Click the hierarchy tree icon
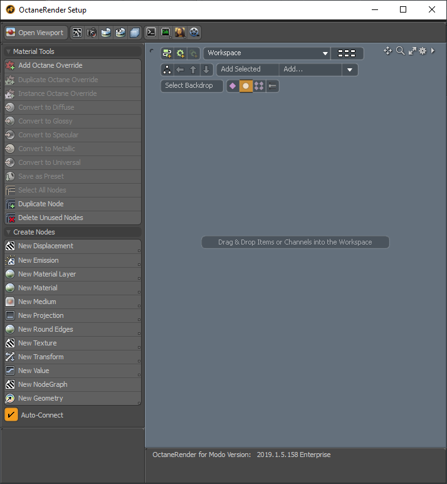The height and width of the screenshot is (484, 447). 167,70
